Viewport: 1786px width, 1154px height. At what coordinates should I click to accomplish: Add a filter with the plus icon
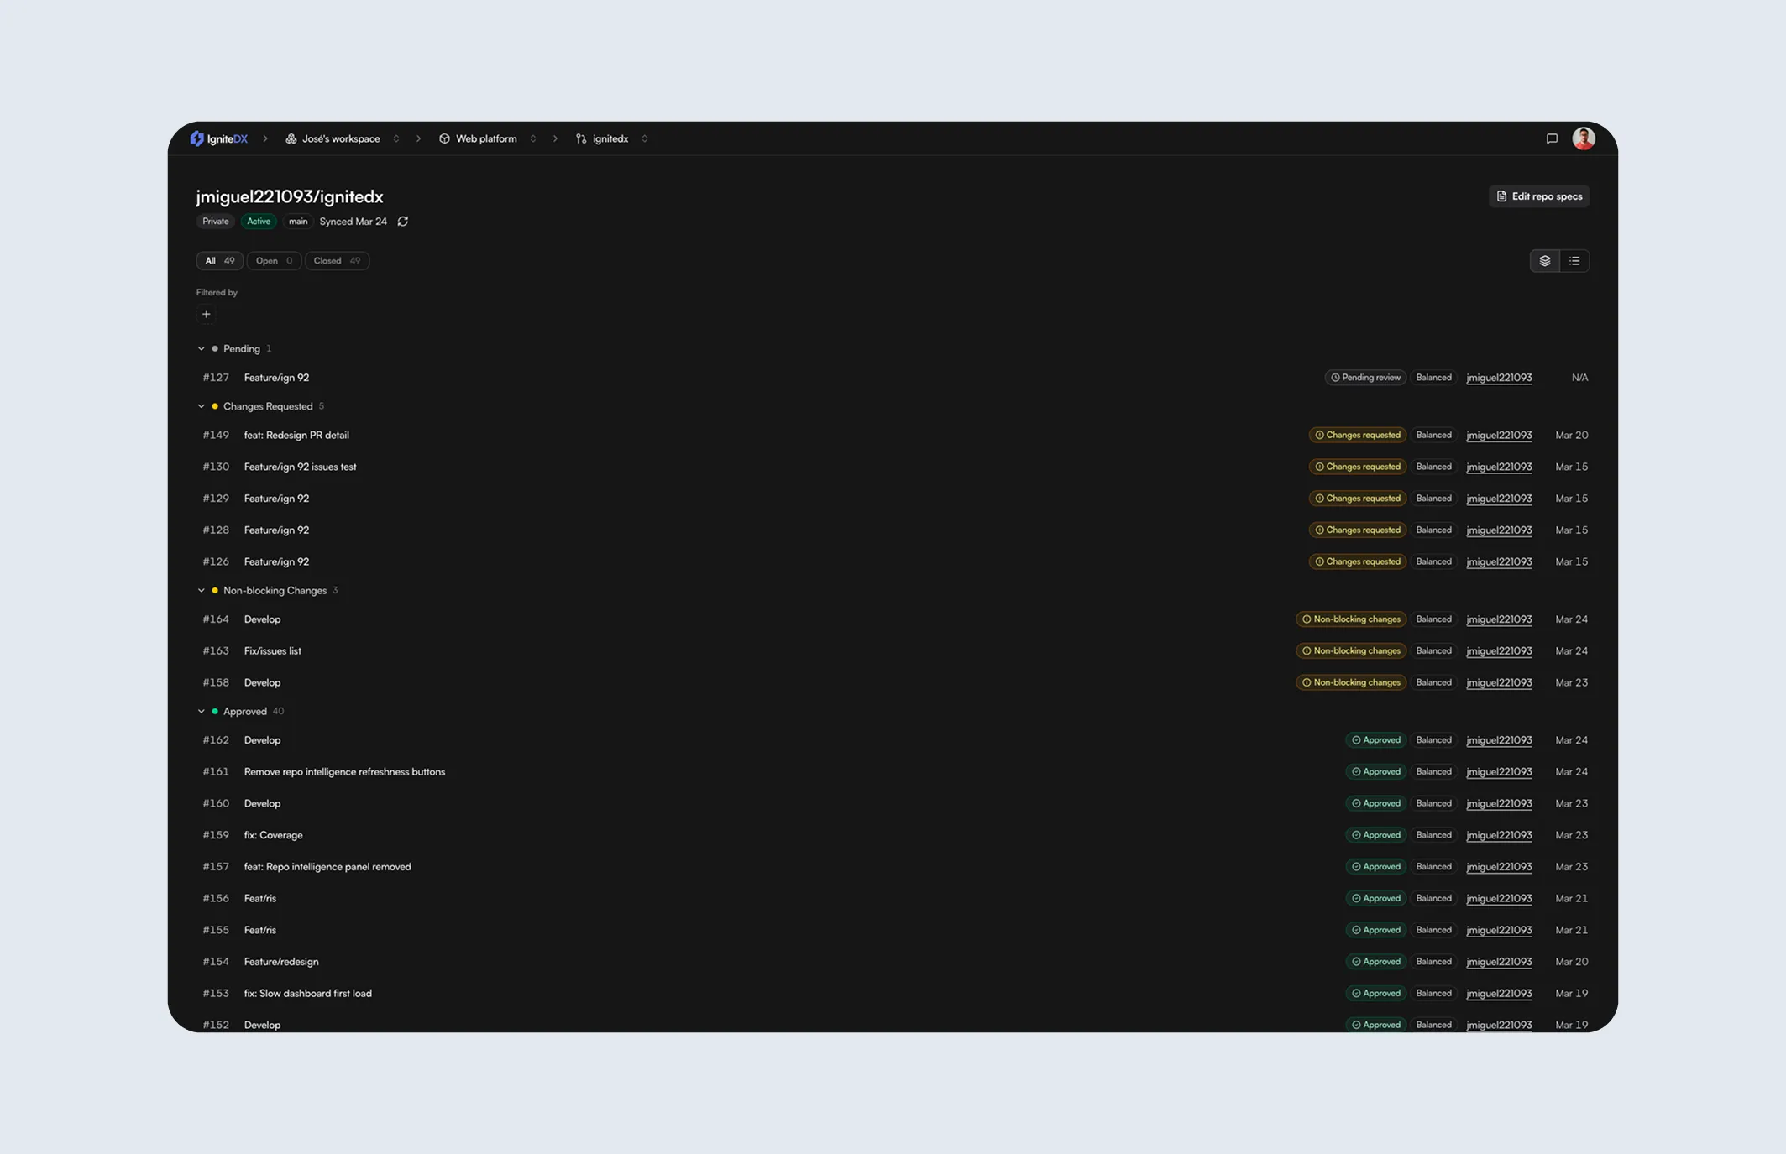206,315
